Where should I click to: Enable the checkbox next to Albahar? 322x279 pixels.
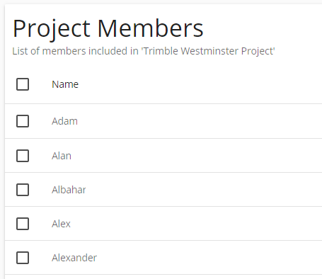pos(23,190)
